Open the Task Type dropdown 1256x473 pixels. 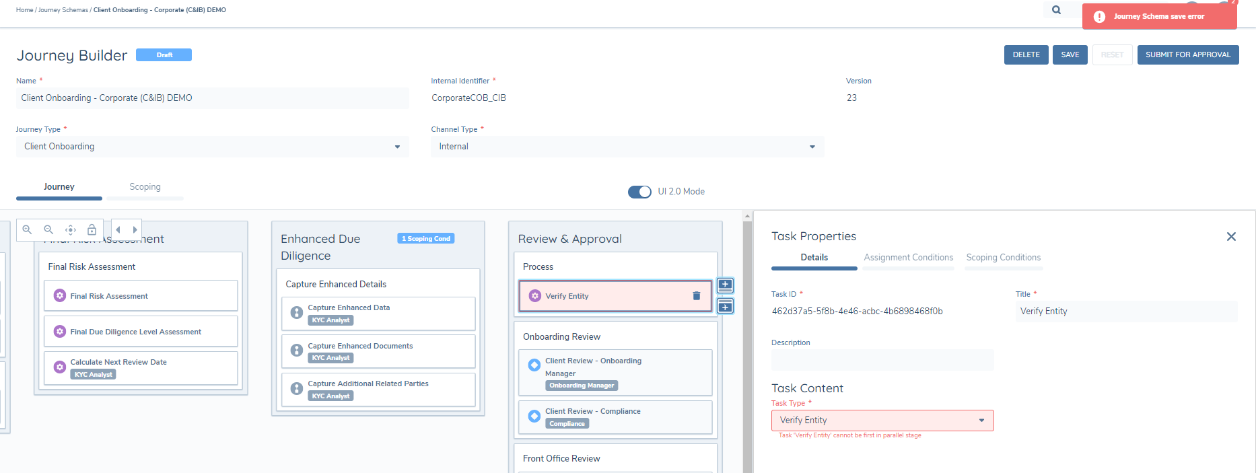[882, 421]
